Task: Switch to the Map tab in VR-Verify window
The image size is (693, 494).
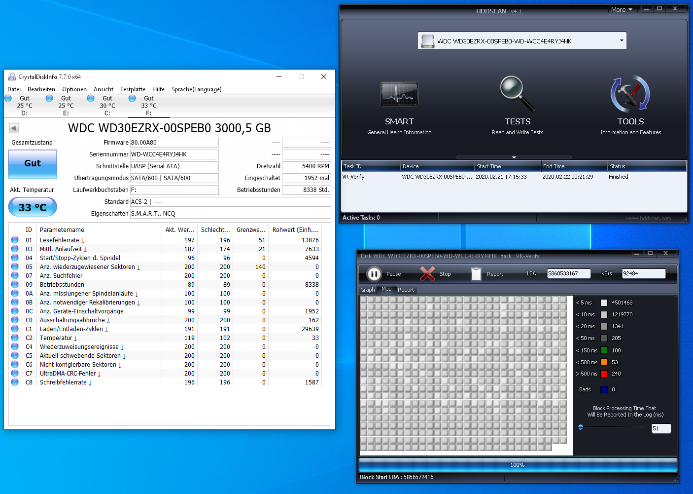Action: [x=386, y=289]
